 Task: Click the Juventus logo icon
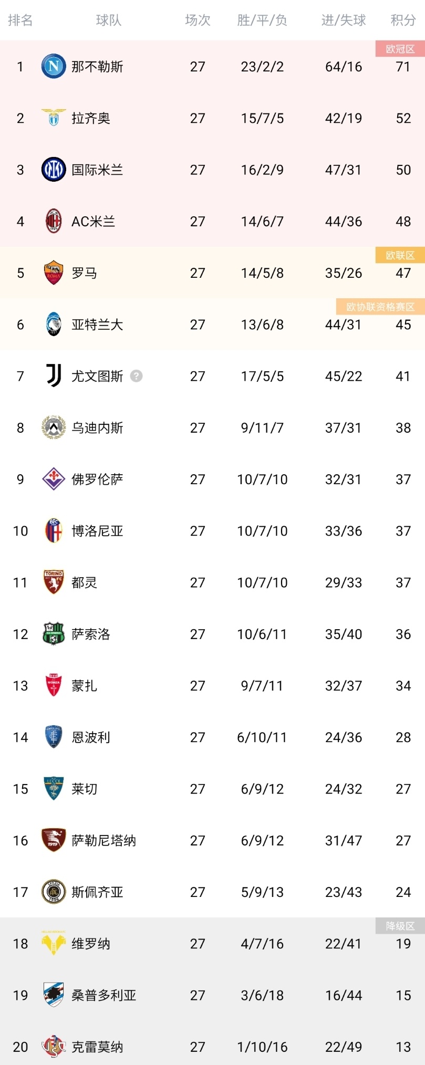click(x=54, y=376)
